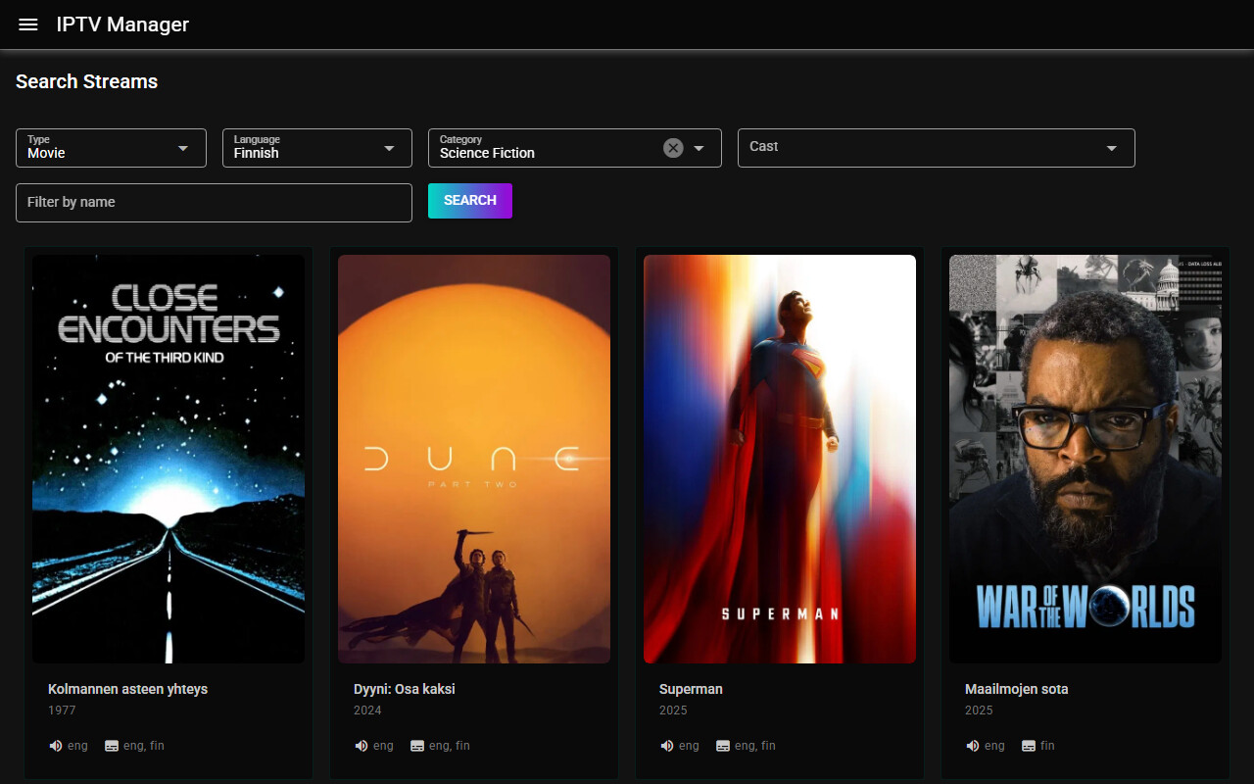The height and width of the screenshot is (784, 1254).
Task: Open the Close Encounters poster
Action: click(169, 460)
